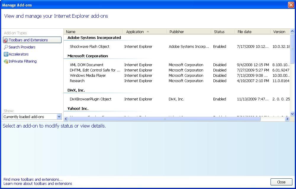
Task: Select the DHTML Edit Control Safe row
Action: tap(177, 70)
